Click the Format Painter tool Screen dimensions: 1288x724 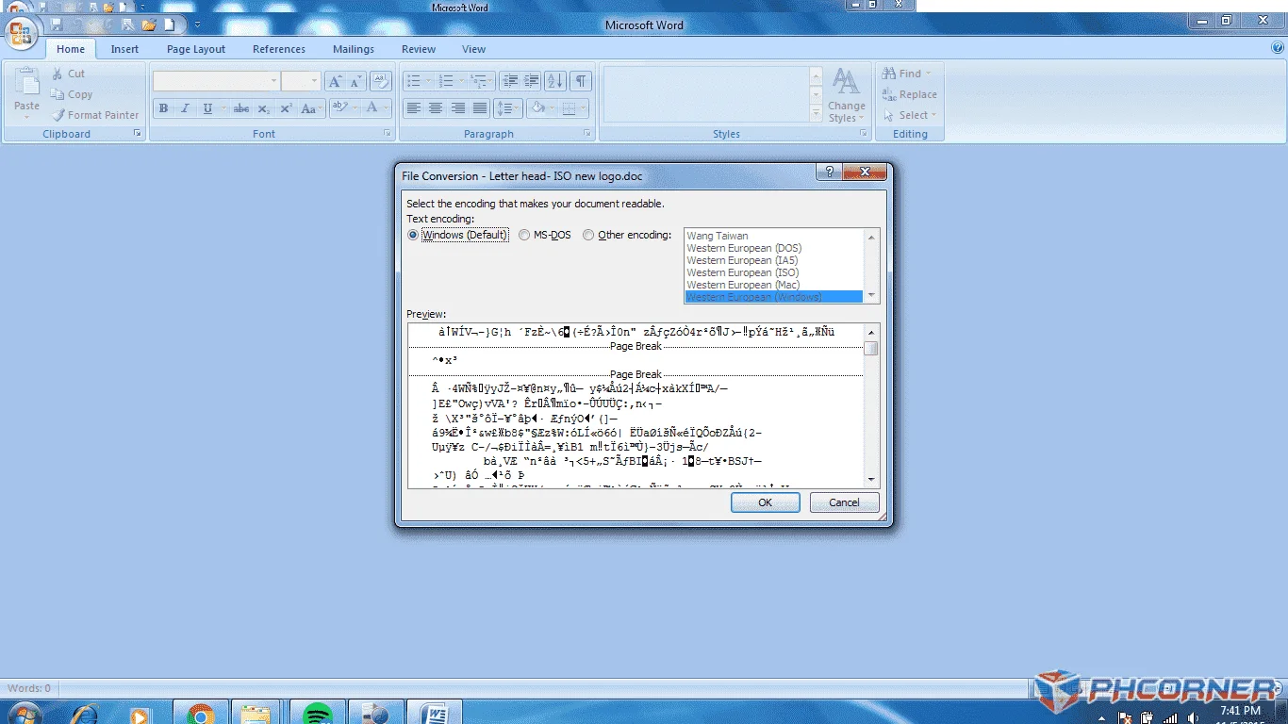(x=94, y=115)
